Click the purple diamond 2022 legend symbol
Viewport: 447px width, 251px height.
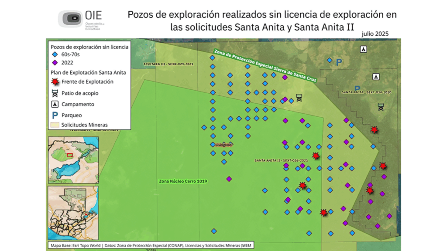55,63
